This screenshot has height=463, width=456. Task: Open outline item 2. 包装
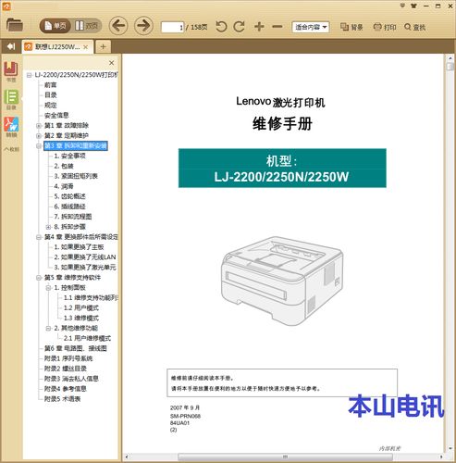coord(64,166)
